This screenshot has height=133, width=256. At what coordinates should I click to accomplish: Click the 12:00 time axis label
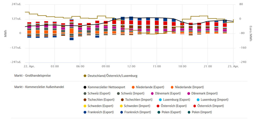pyautogui.click(x=131, y=66)
